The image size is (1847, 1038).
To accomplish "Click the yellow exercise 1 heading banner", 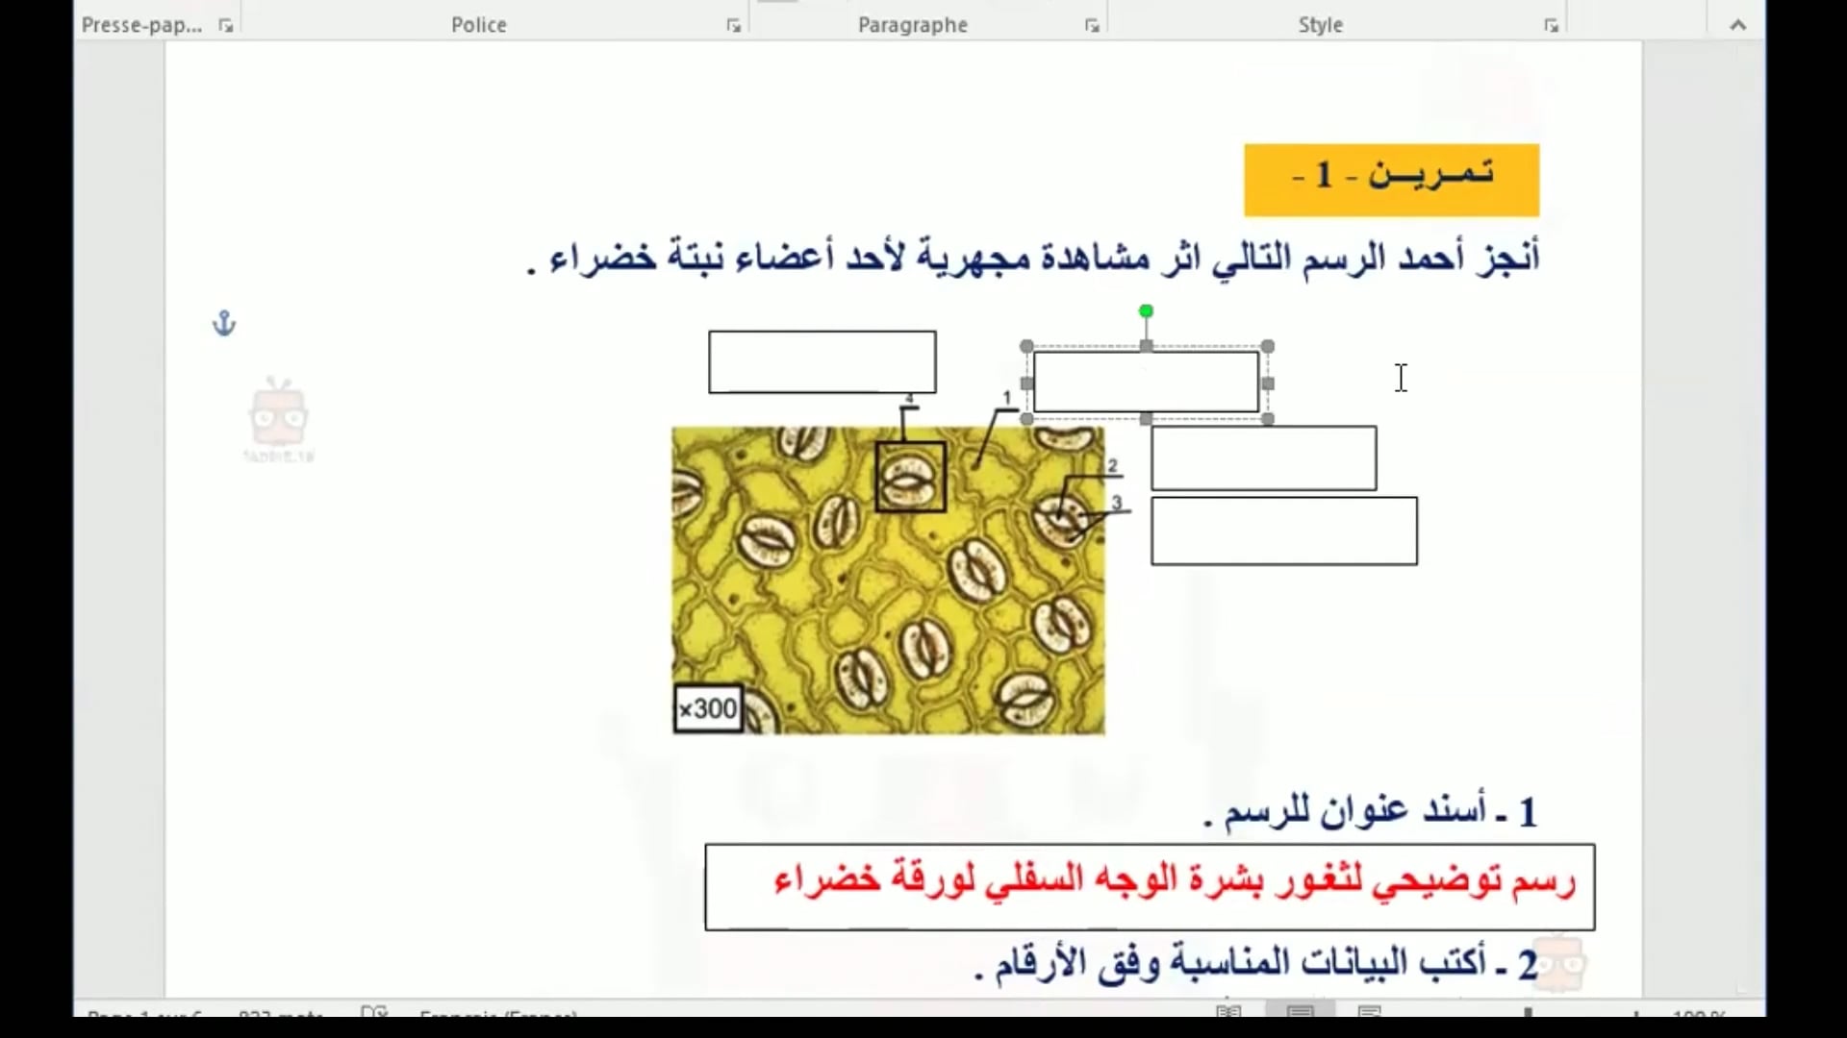I will 1391,180.
